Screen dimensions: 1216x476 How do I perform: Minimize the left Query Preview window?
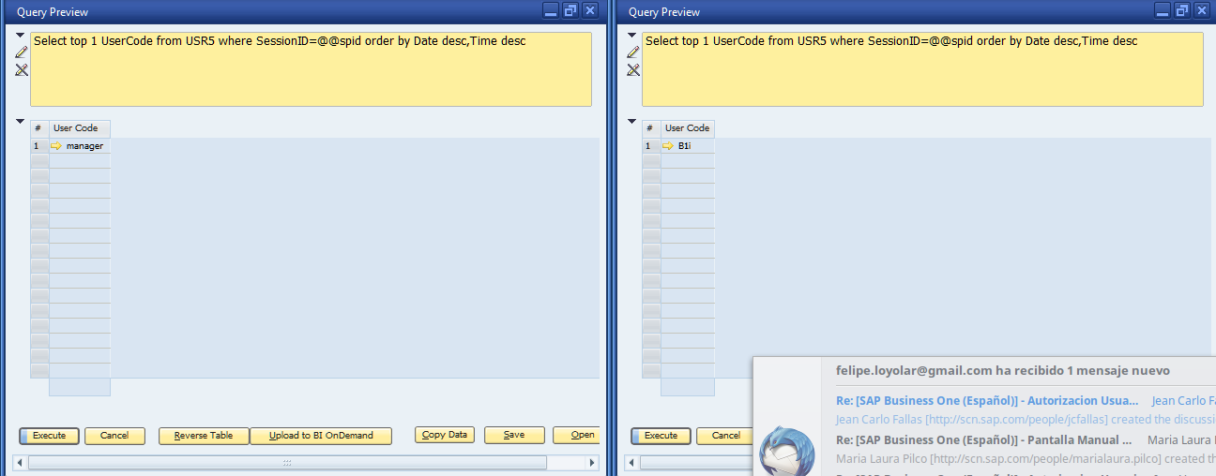point(552,10)
